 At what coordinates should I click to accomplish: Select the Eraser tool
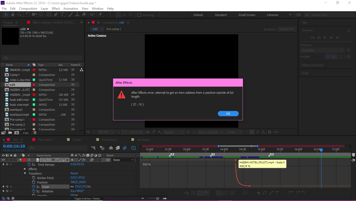84,15
